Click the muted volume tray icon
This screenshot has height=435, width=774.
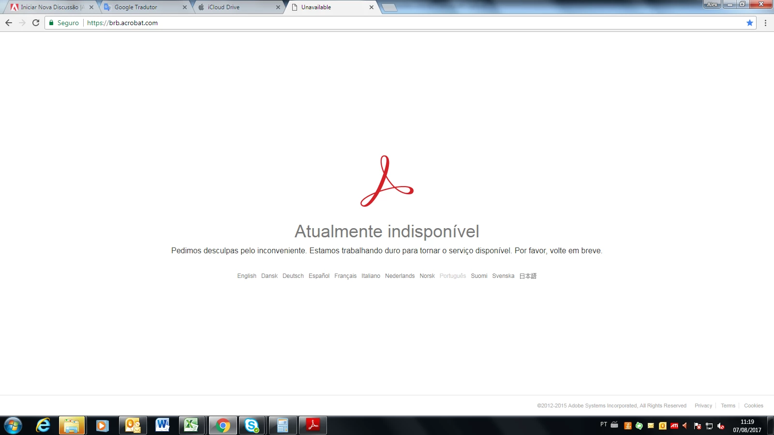click(721, 426)
